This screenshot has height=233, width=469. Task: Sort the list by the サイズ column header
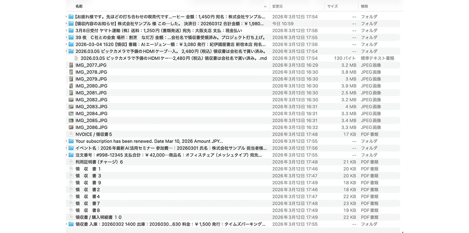tap(332, 7)
